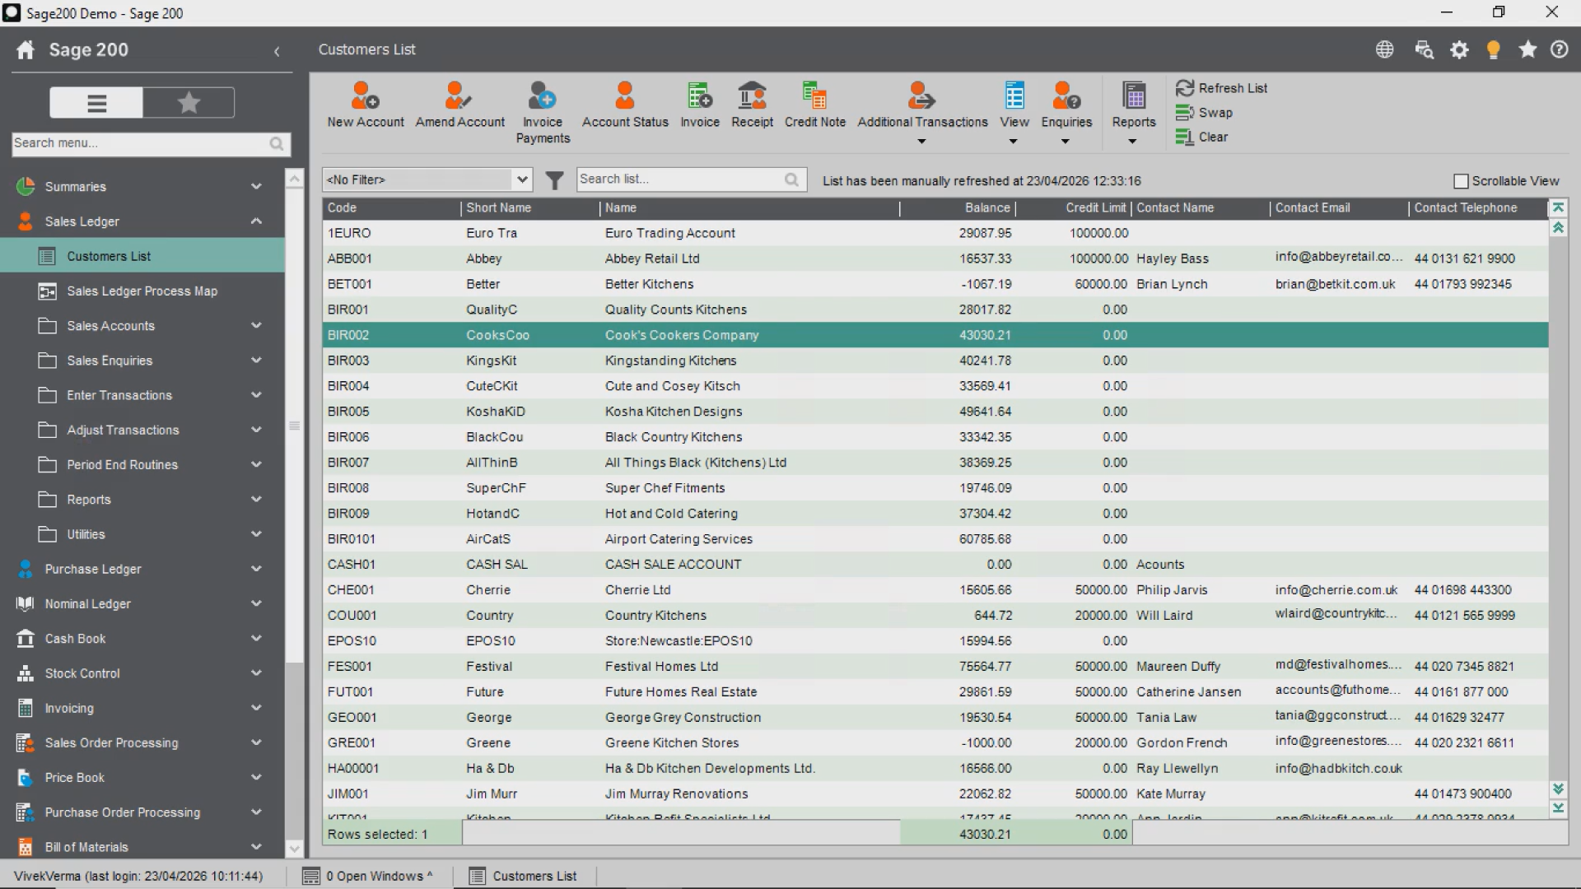Open the Enquiries toolbar dropdown

pyautogui.click(x=1066, y=113)
